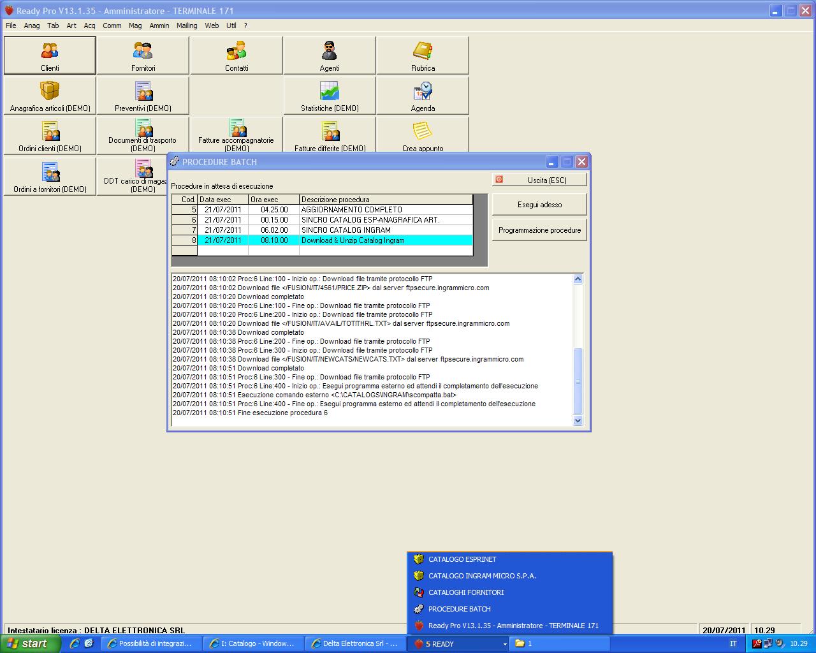Select the SINCRO CATALOG INGRAM row
Viewport: 816px width, 653px height.
(x=323, y=230)
